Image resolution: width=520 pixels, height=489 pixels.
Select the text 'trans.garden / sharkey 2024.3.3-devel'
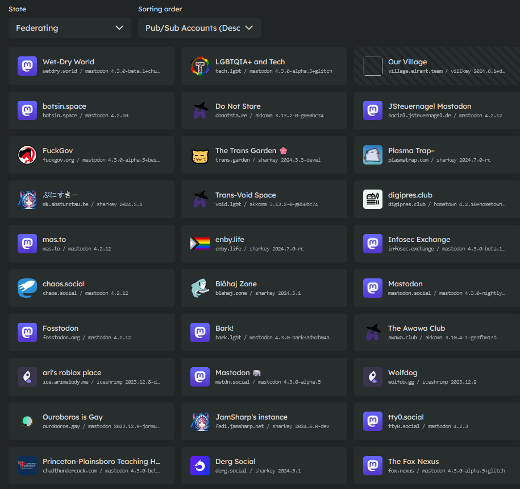tap(268, 160)
